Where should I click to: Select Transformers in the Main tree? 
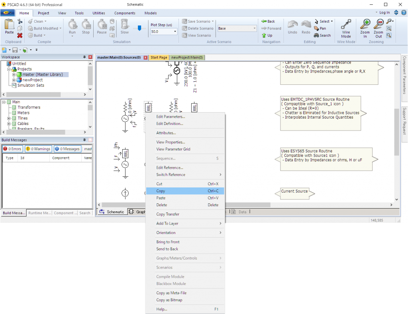29,107
